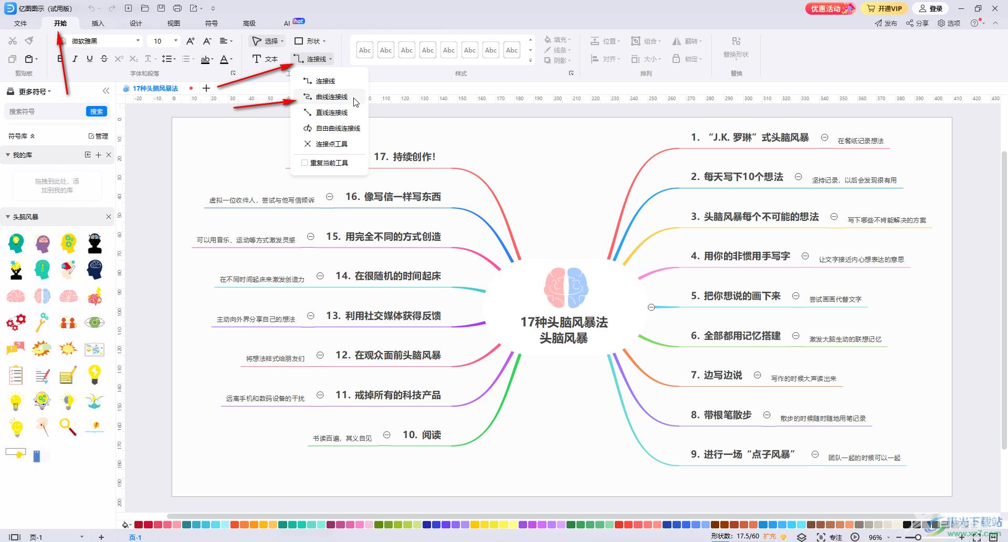The width and height of the screenshot is (1008, 542).
Task: Open the Design ribbon tab
Action: 136,23
